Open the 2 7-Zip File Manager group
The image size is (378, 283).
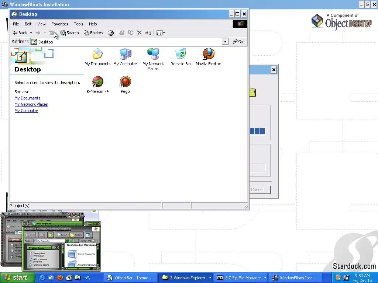[241, 278]
